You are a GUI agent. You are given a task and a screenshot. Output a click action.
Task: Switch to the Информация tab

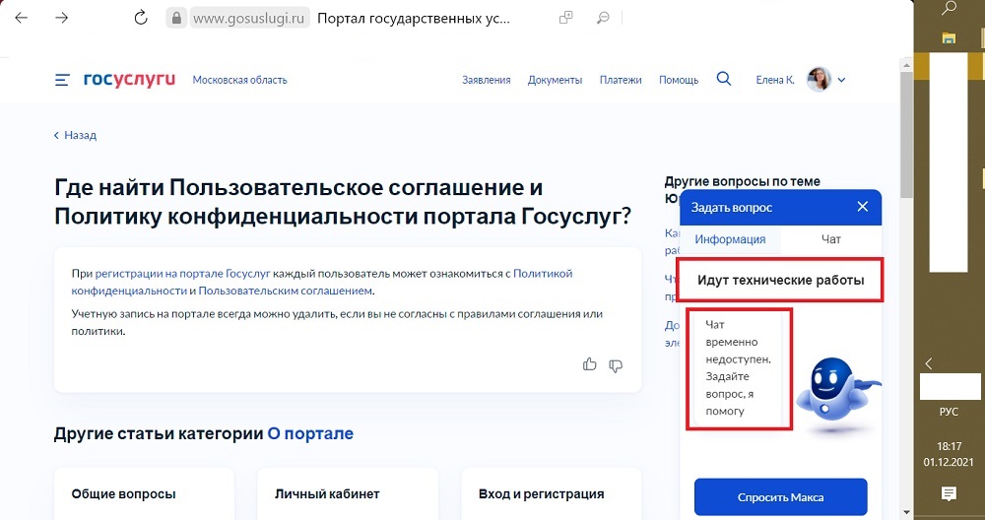730,239
